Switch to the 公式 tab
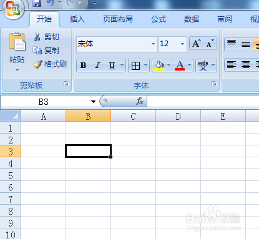This screenshot has width=259, height=239. [x=159, y=19]
